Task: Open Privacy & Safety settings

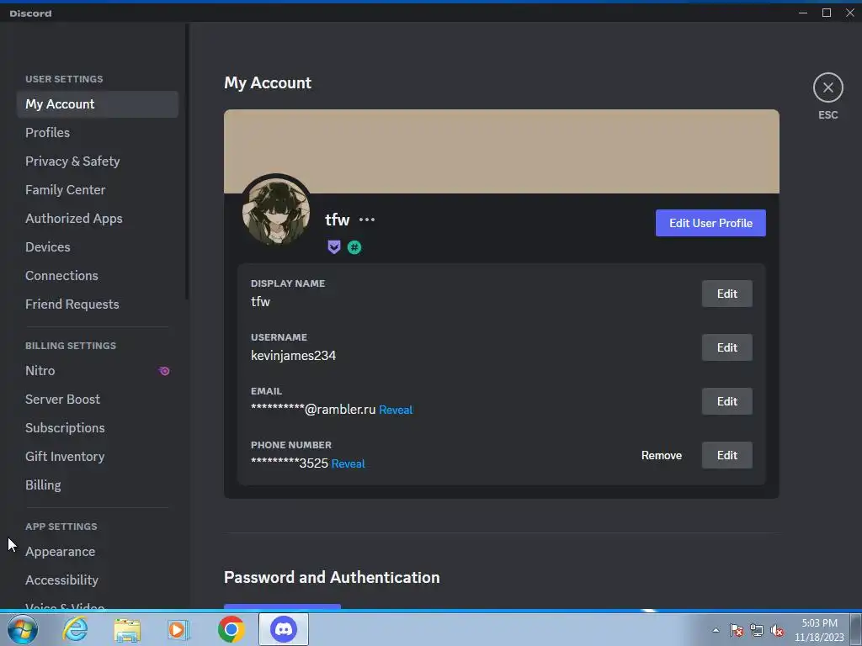Action: 98,161
